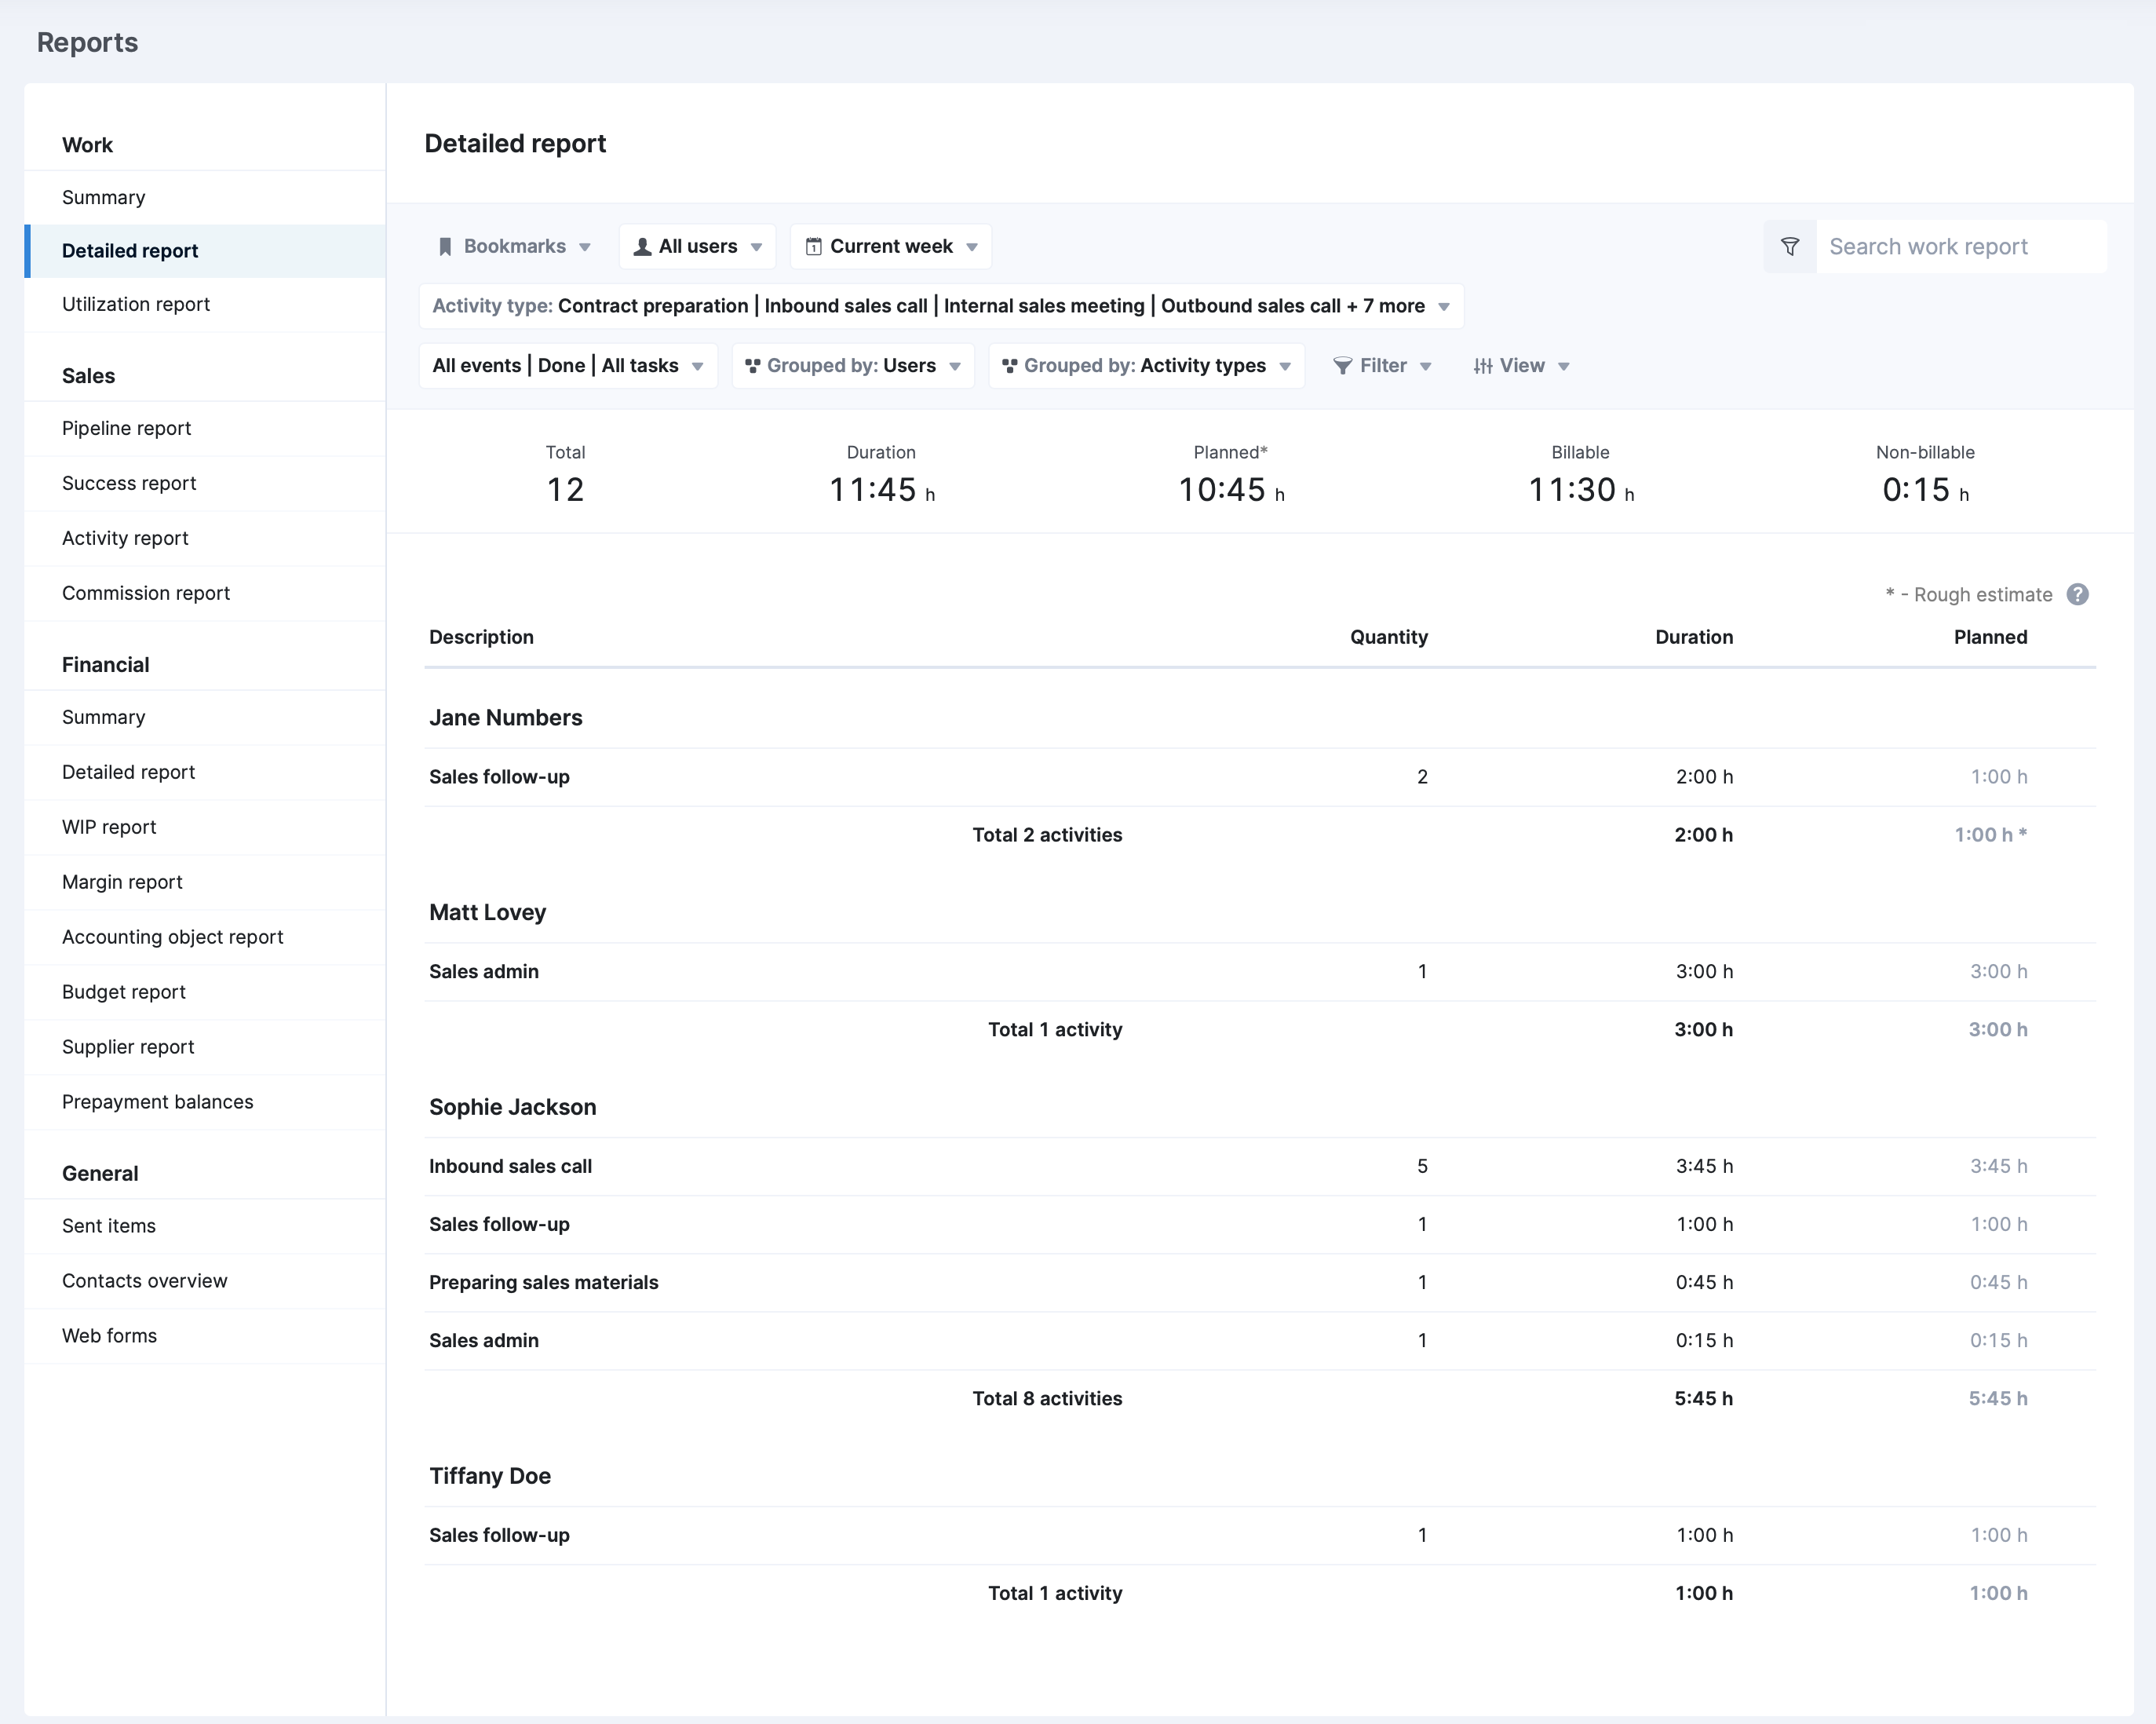Image resolution: width=2156 pixels, height=1724 pixels.
Task: Expand the Activity type filter dropdown
Action: 941,306
